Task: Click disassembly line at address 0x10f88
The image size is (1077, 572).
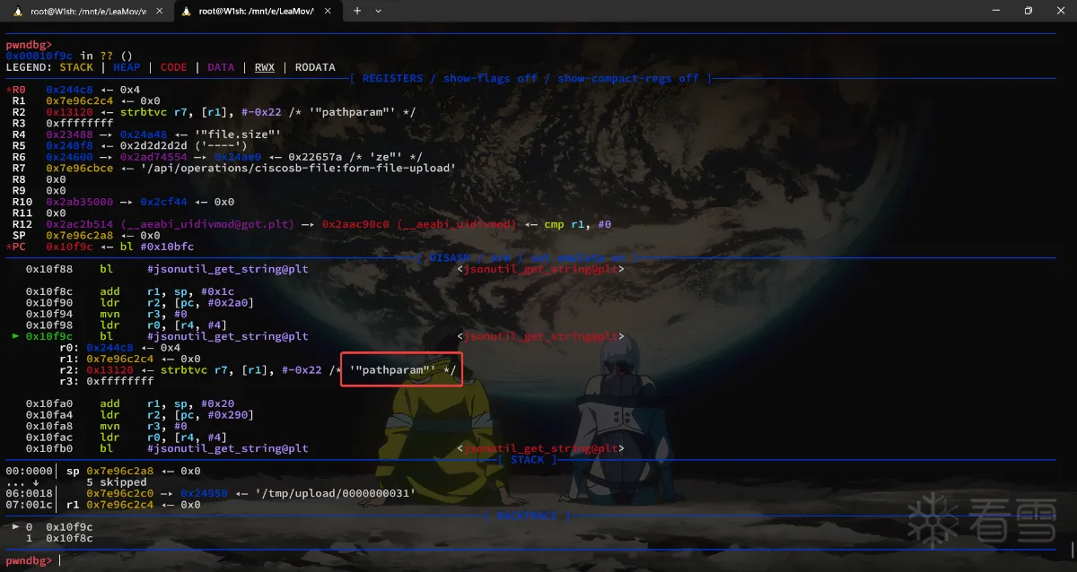Action: pos(323,269)
